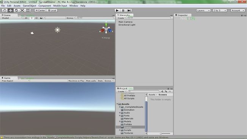The width and height of the screenshot is (247, 139).
Task: Click the save search star icon
Action: (x=170, y=92)
